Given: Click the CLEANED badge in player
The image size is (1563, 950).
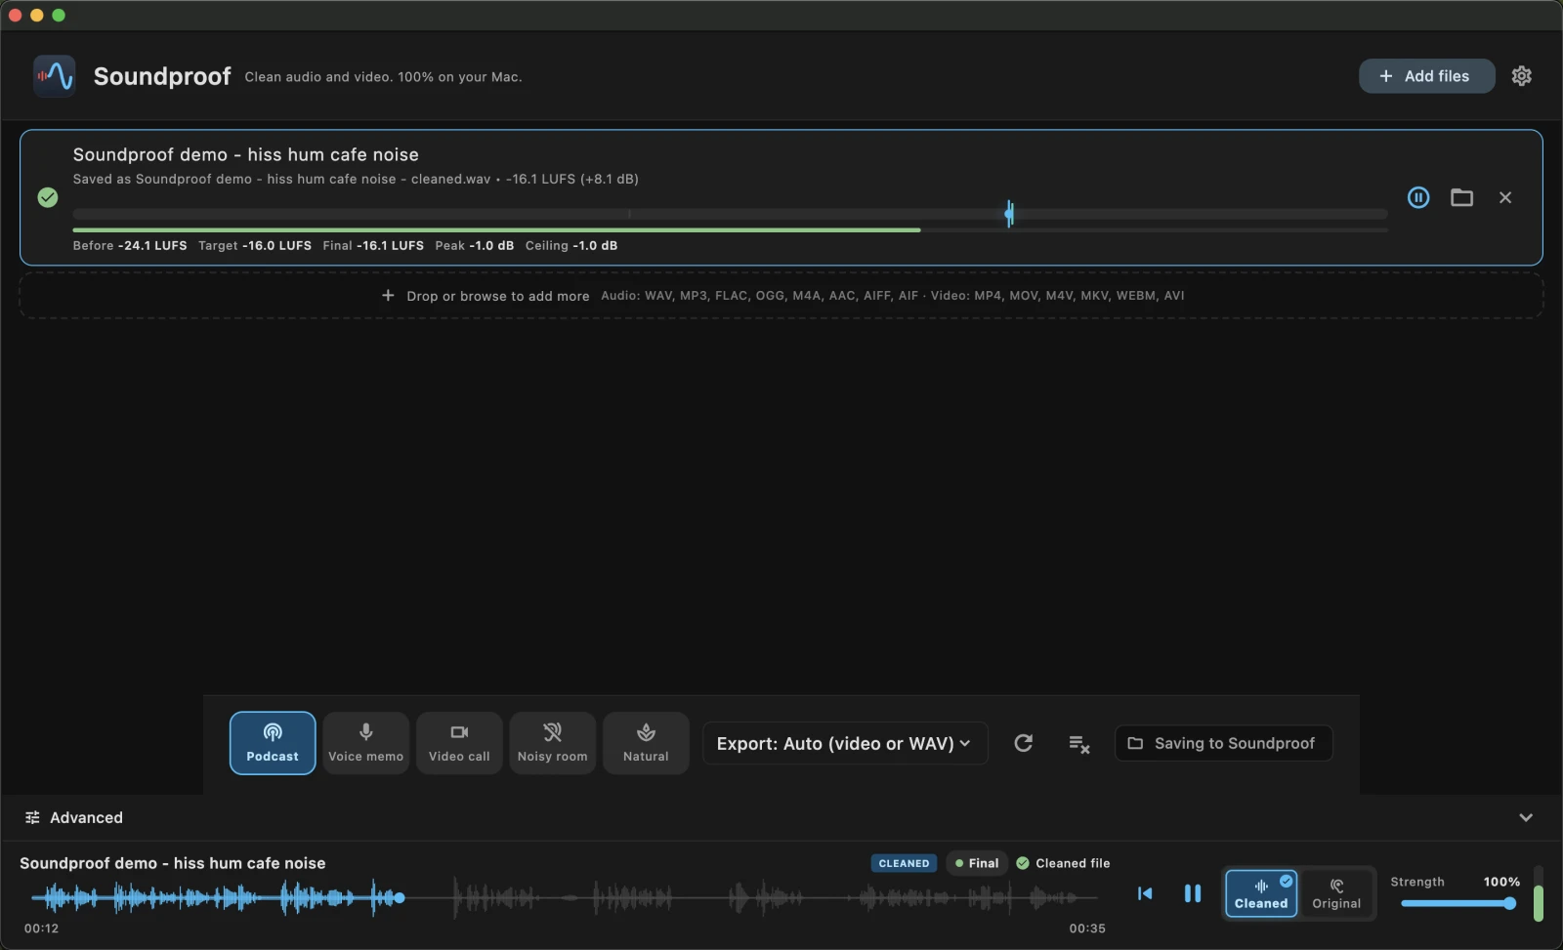Looking at the screenshot, I should tap(904, 863).
